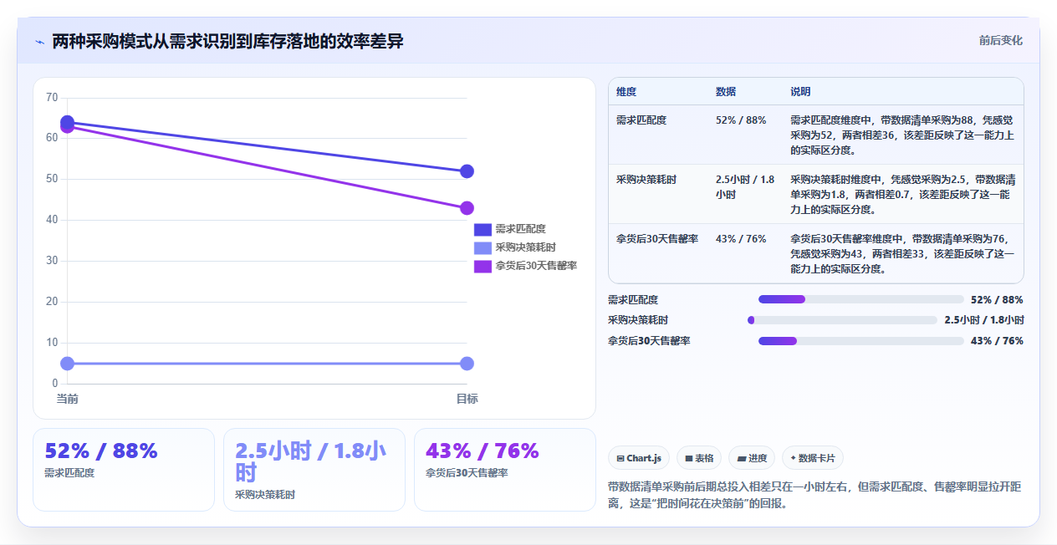Click table cell 采购决策耗时 in 维度 column
The height and width of the screenshot is (545, 1057).
coord(646,180)
